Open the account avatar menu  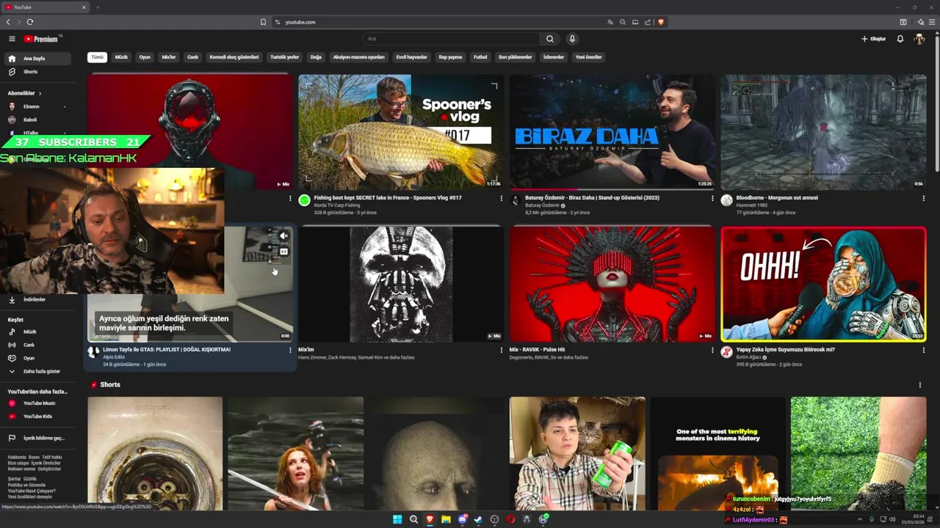pos(919,39)
